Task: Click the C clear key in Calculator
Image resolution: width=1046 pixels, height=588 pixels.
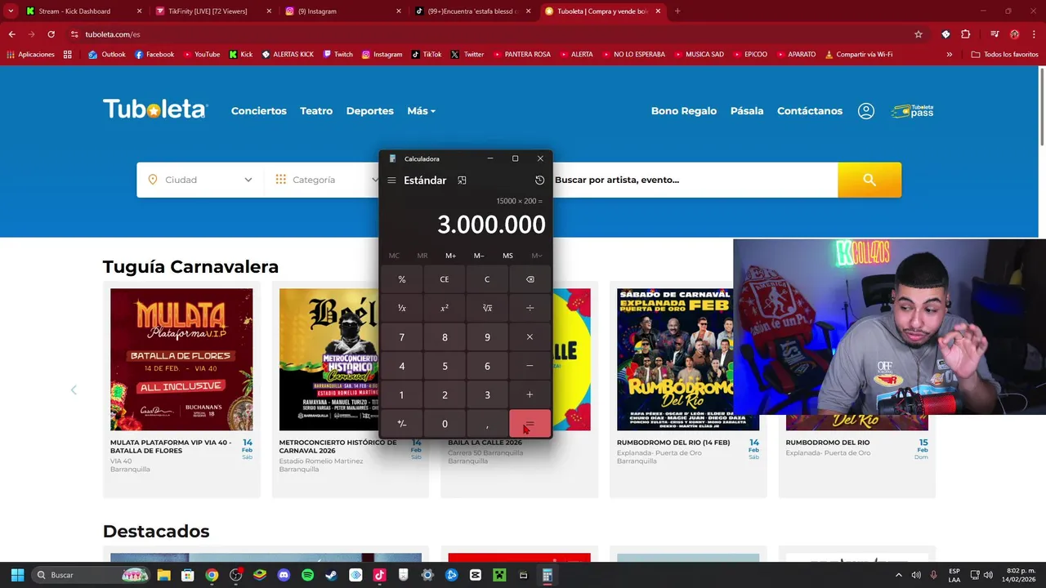Action: click(x=487, y=279)
